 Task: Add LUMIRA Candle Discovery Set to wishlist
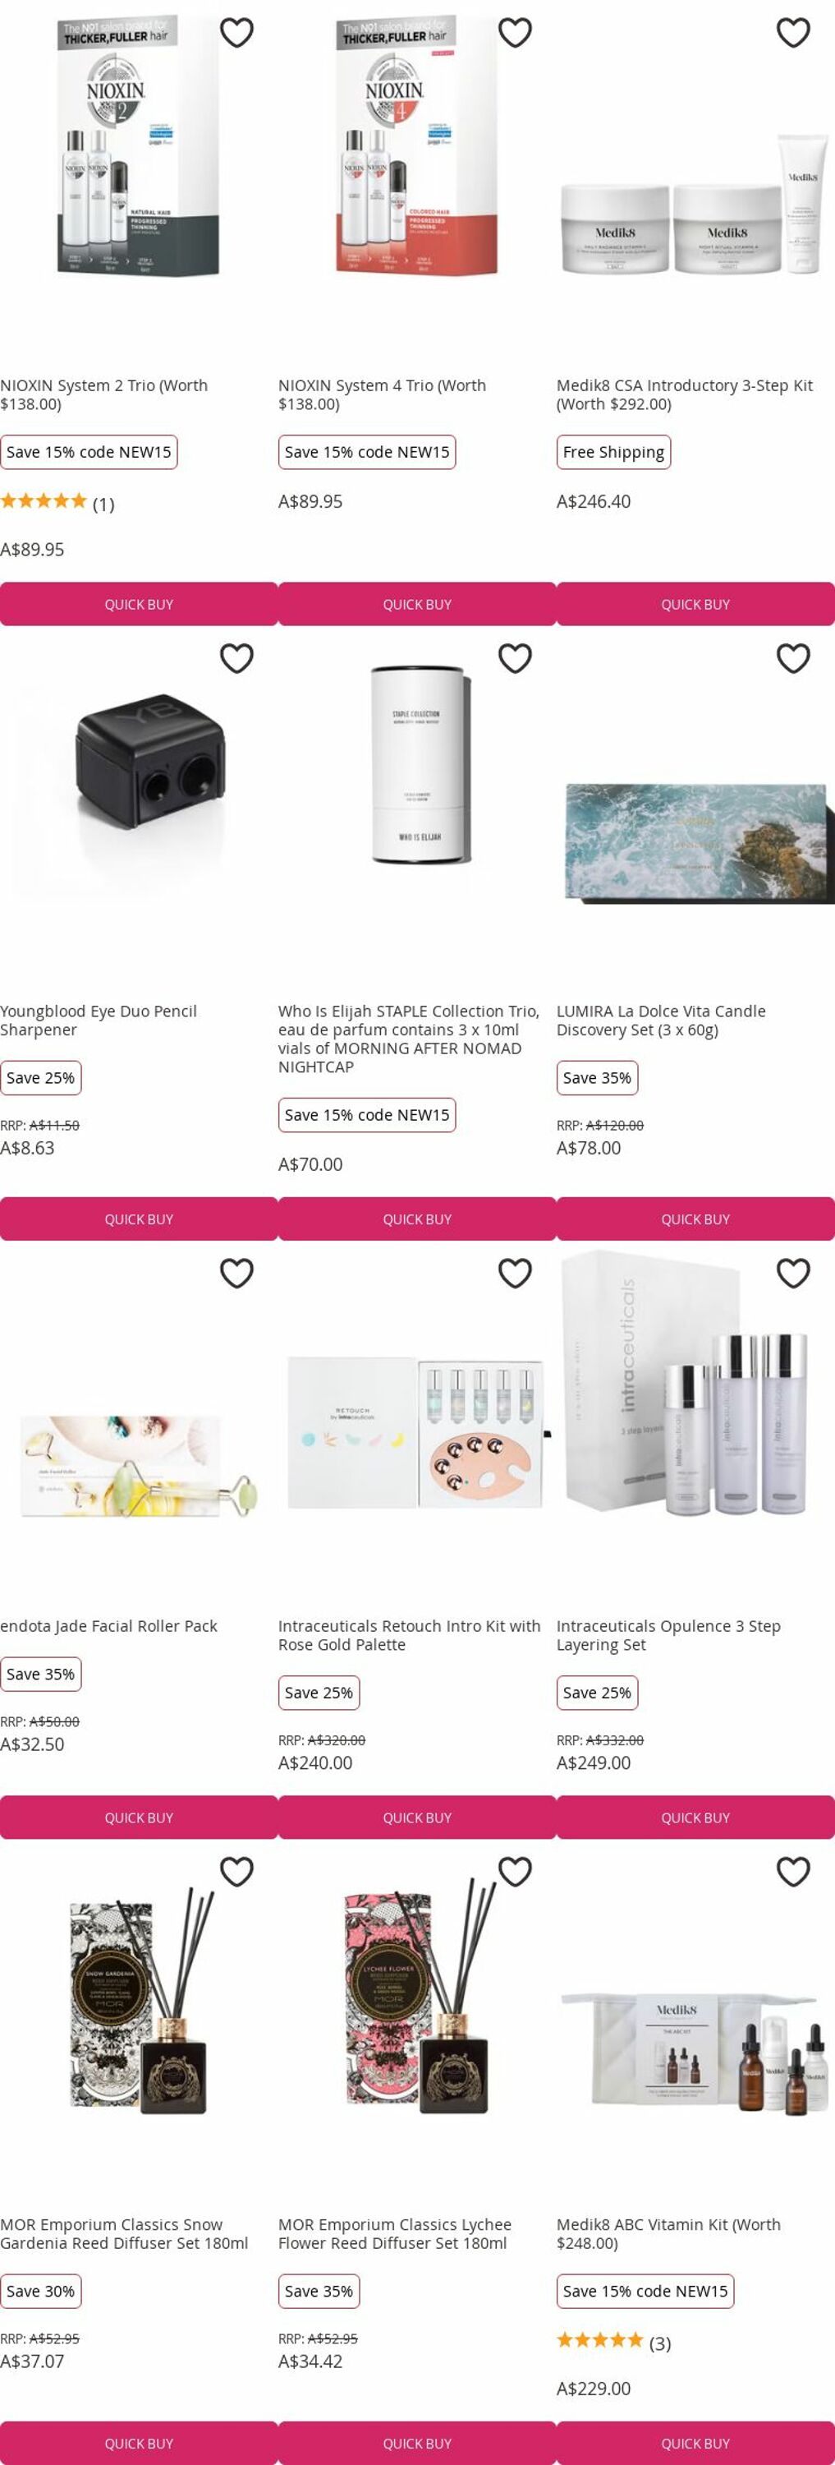point(793,658)
